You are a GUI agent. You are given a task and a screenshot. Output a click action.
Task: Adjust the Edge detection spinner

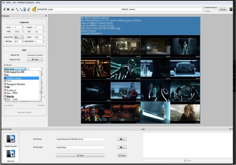click(43, 41)
